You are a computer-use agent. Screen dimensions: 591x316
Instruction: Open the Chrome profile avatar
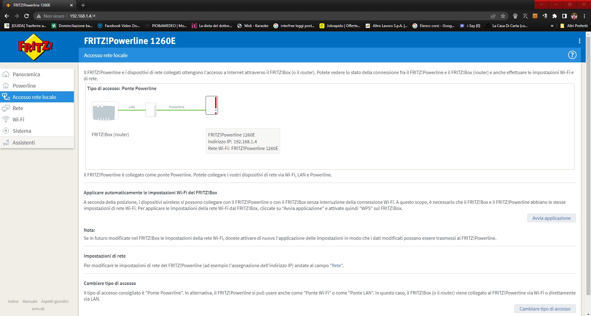574,16
